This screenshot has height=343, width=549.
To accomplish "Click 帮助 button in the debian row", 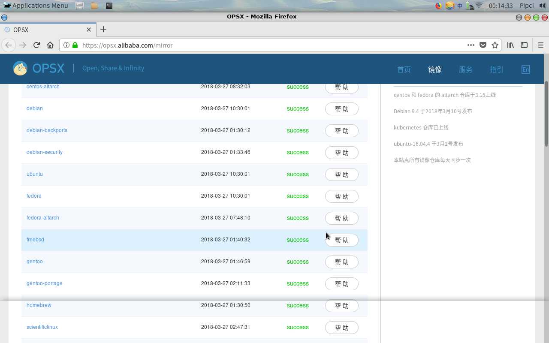I will coord(341,109).
